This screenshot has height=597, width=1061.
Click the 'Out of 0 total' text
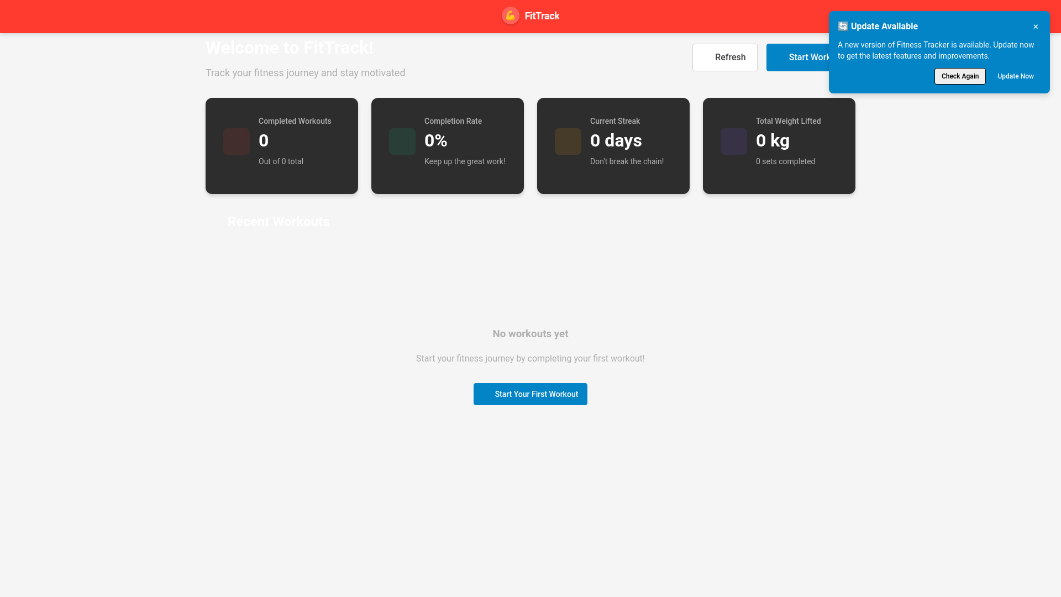281,161
